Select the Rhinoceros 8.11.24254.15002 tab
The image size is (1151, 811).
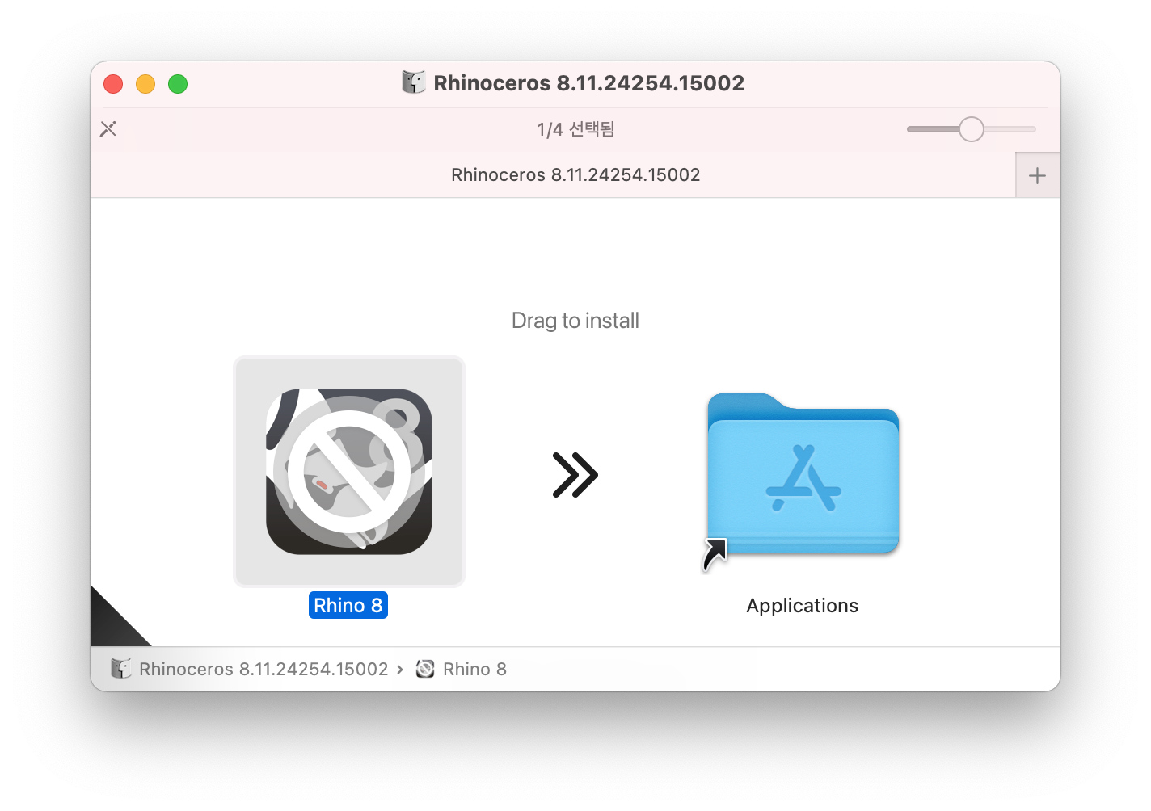pyautogui.click(x=553, y=175)
